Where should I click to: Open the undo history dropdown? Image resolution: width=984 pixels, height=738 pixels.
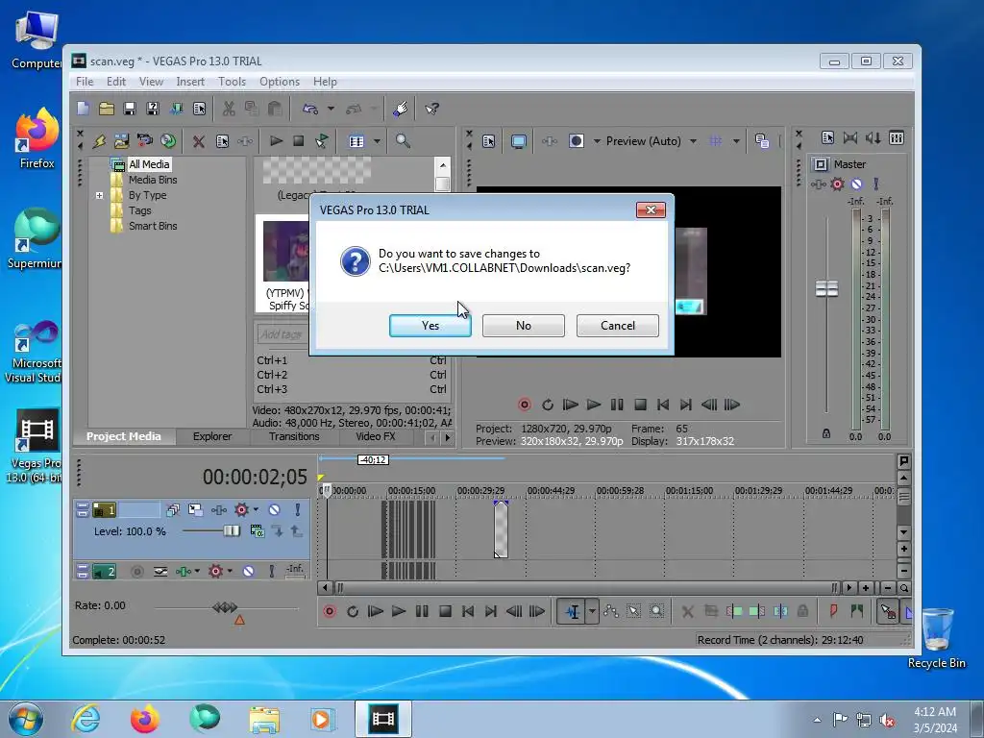click(331, 109)
